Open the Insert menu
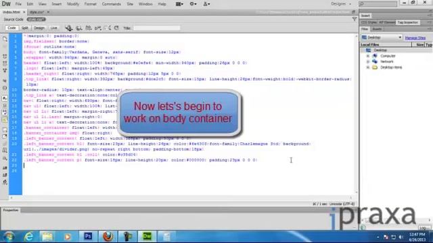Image resolution: width=433 pixels, height=243 pixels. (56, 4)
